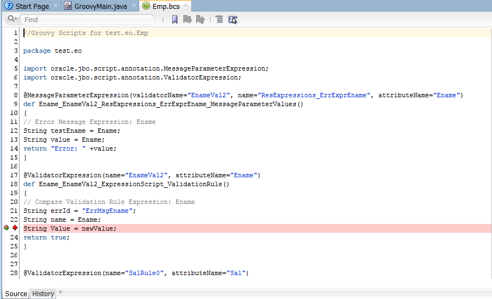The image size is (492, 299).
Task: Click 'String testEname = Ename;' line
Action: tap(71, 131)
